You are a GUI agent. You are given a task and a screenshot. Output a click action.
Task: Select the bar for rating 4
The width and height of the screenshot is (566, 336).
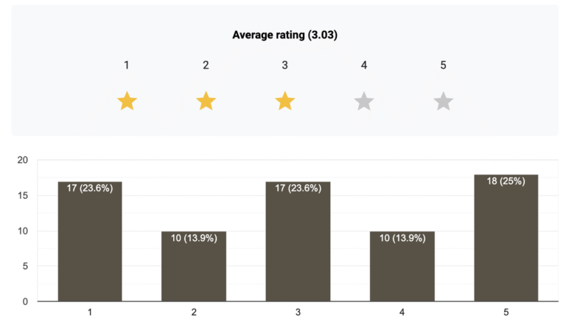[x=402, y=267]
